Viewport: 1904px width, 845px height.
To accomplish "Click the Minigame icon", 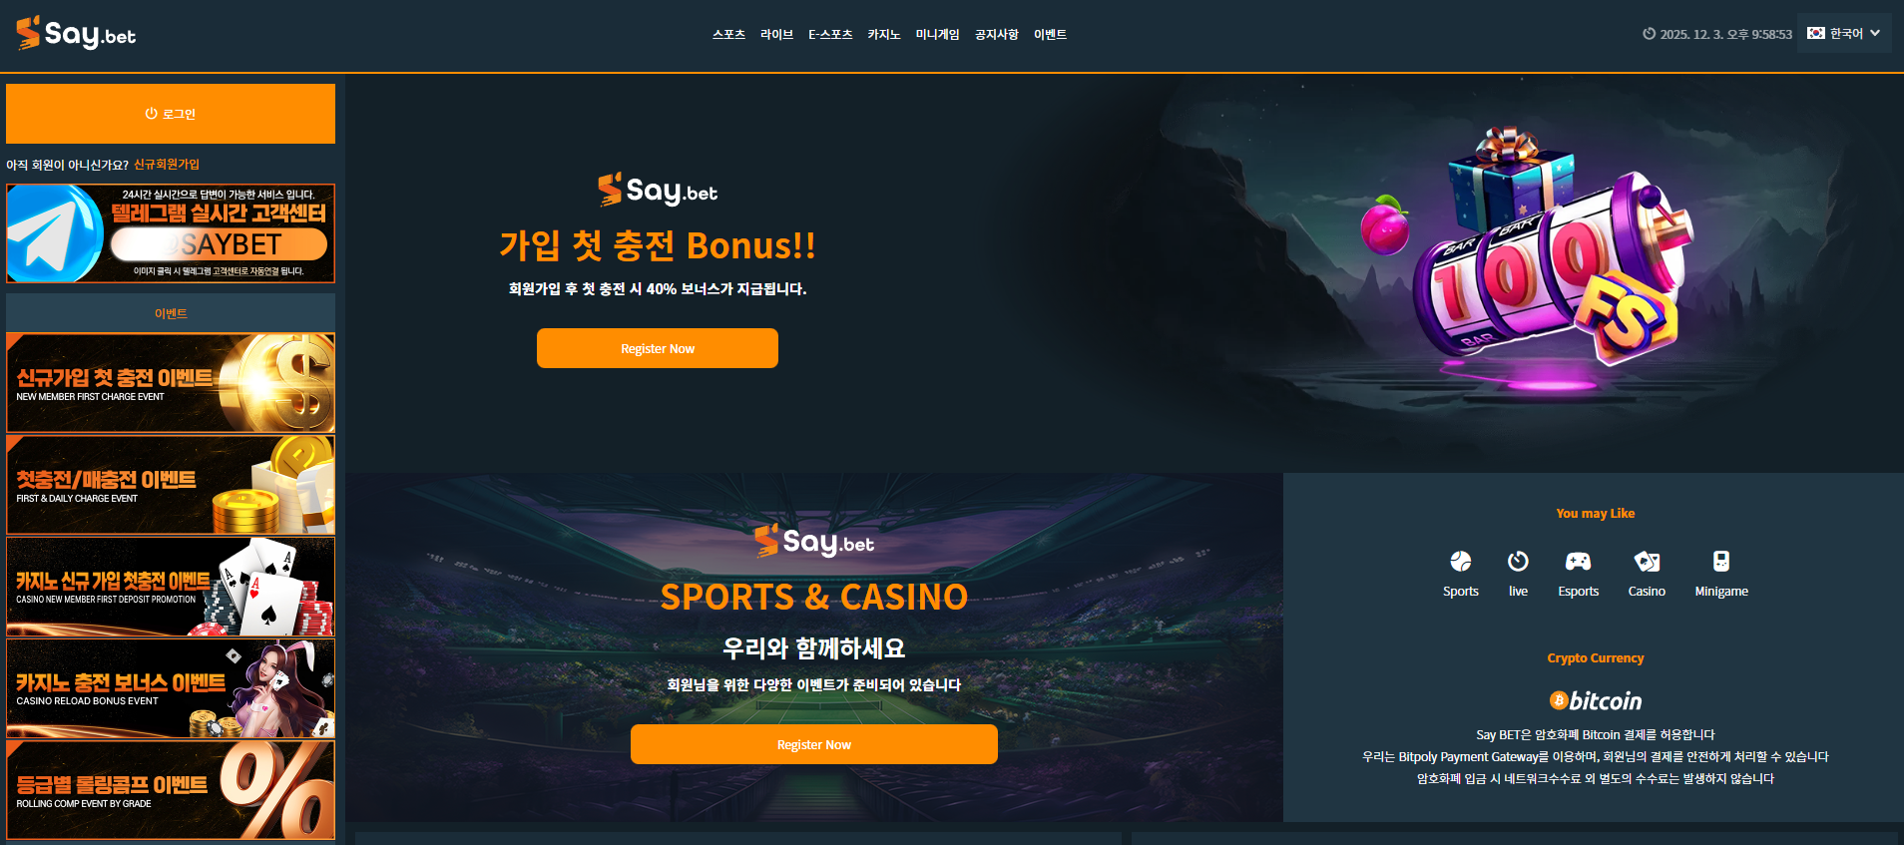I will [x=1721, y=562].
